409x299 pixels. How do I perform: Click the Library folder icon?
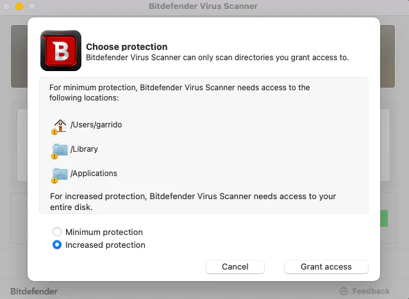pyautogui.click(x=60, y=150)
